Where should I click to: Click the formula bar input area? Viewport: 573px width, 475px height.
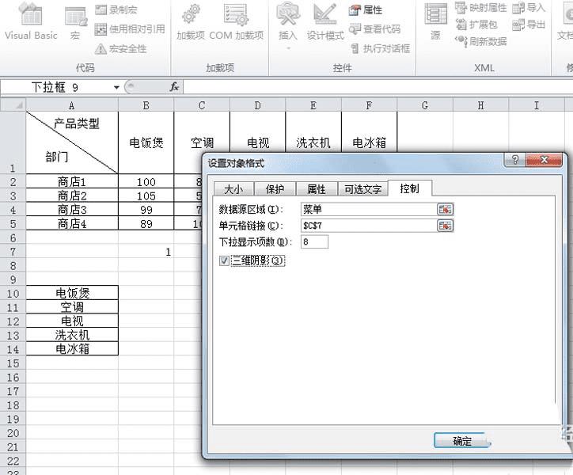pos(378,87)
